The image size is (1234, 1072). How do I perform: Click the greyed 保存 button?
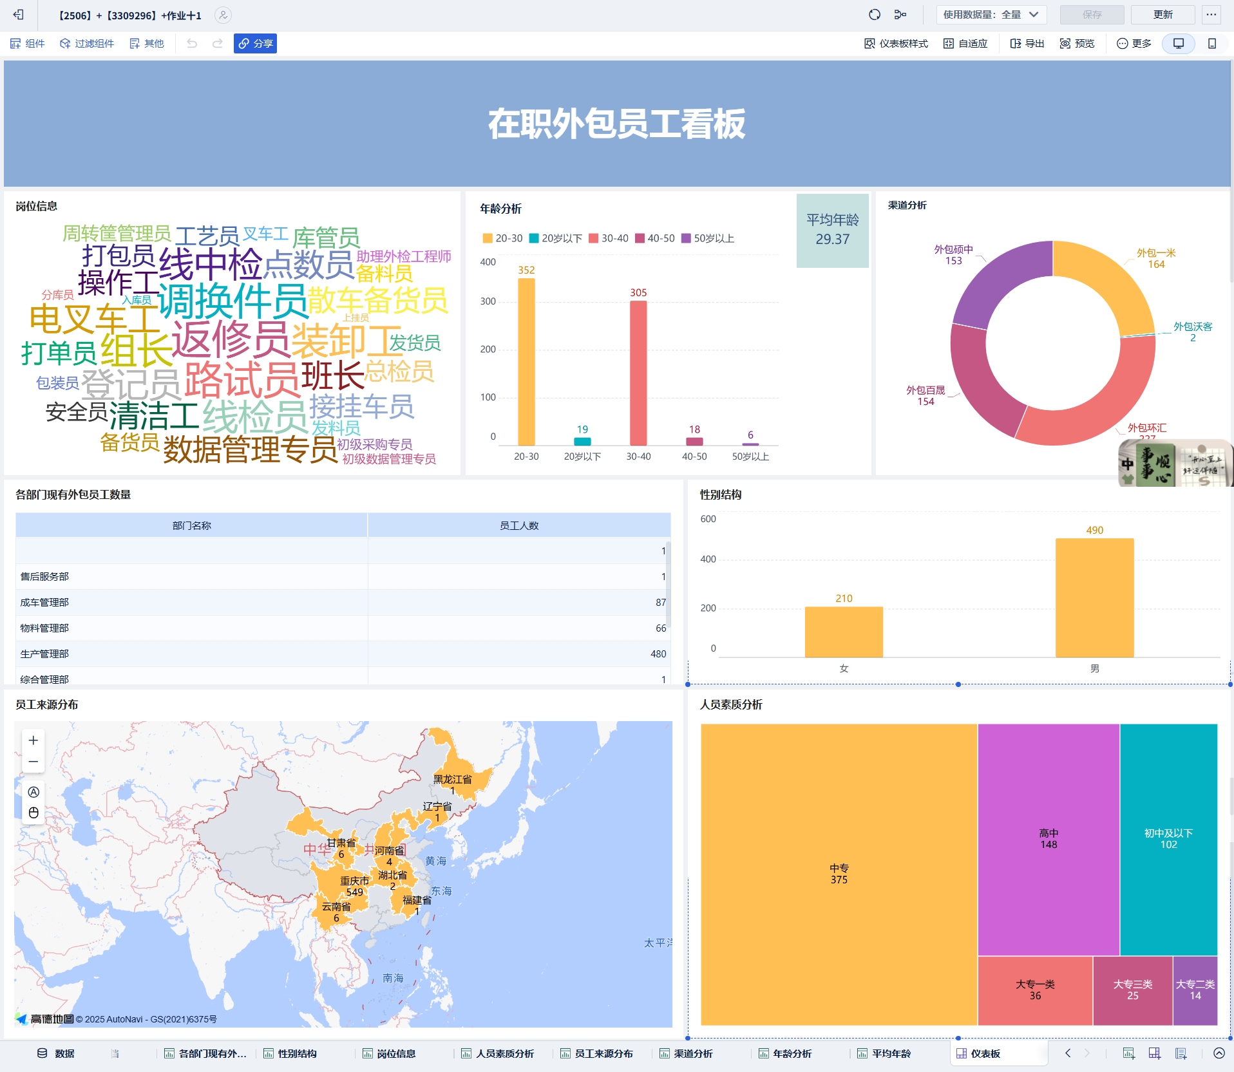pyautogui.click(x=1092, y=15)
